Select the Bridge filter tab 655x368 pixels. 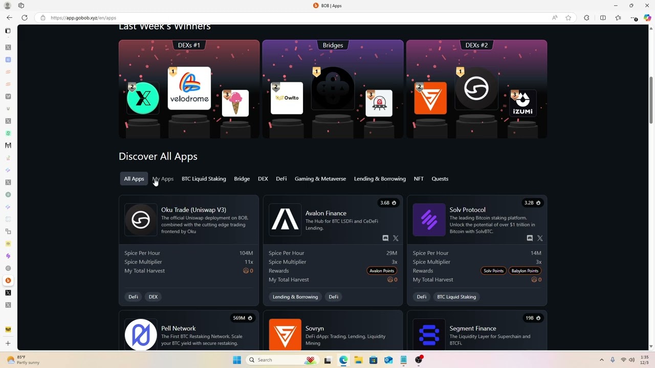(242, 179)
